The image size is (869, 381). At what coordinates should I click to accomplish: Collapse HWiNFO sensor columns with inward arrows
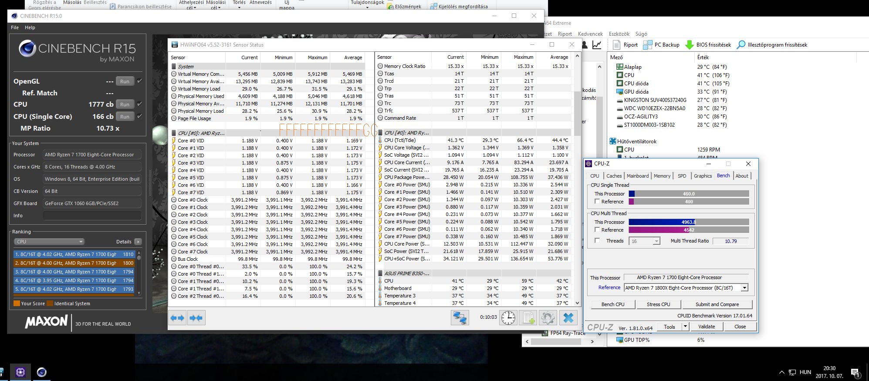(196, 318)
